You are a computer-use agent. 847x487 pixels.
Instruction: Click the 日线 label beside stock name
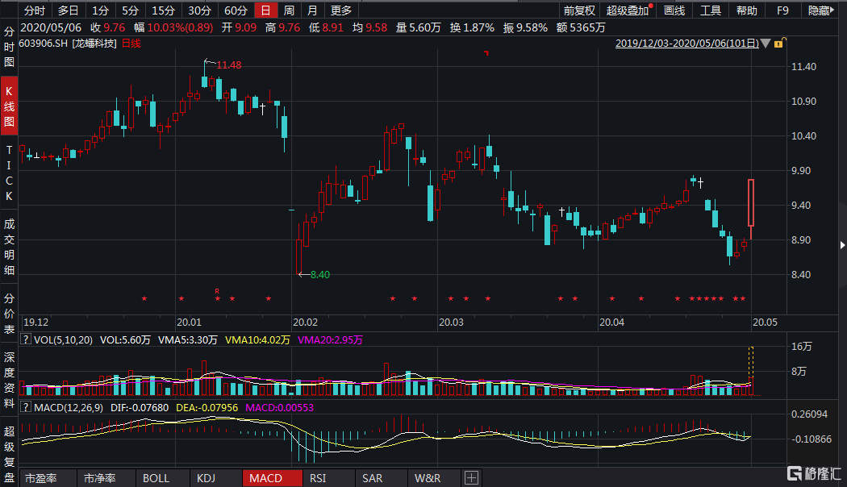[x=131, y=44]
